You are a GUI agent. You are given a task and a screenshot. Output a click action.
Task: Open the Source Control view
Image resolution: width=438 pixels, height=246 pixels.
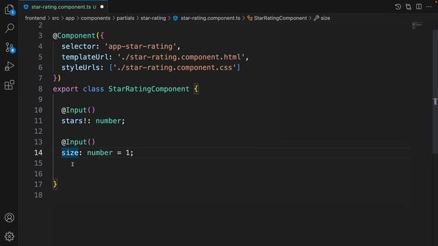[x=10, y=47]
